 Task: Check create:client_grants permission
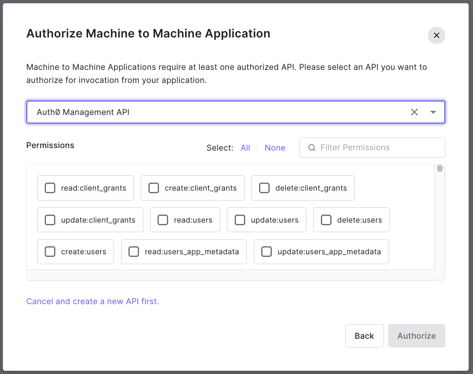point(154,188)
